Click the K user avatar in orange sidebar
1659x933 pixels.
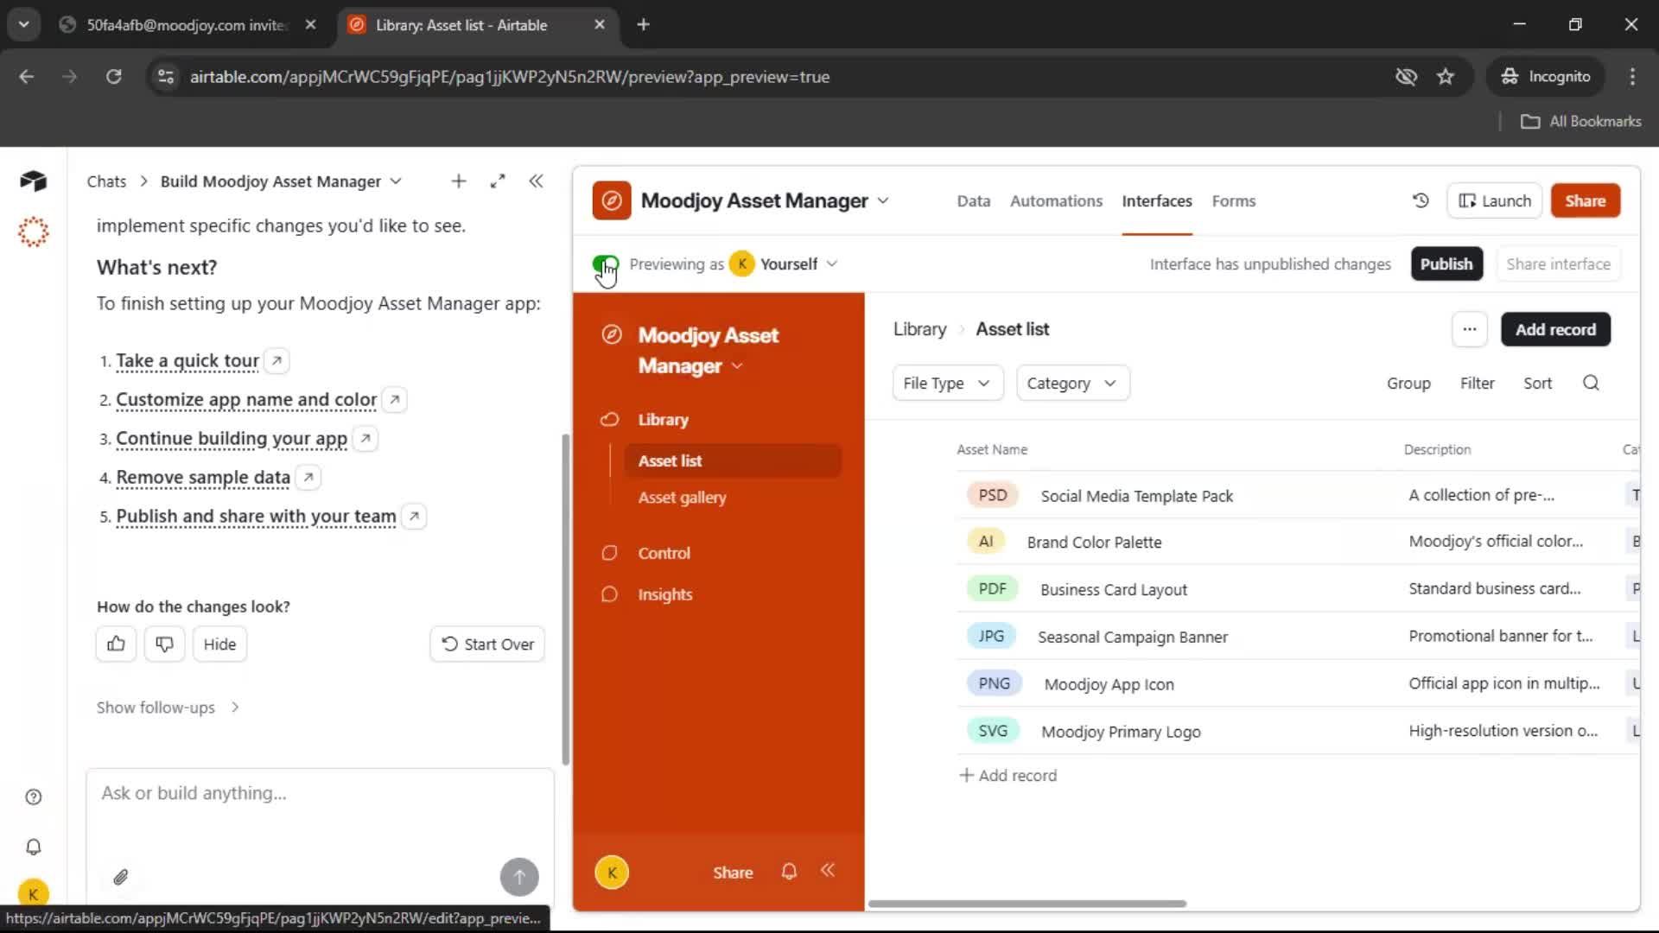point(612,873)
